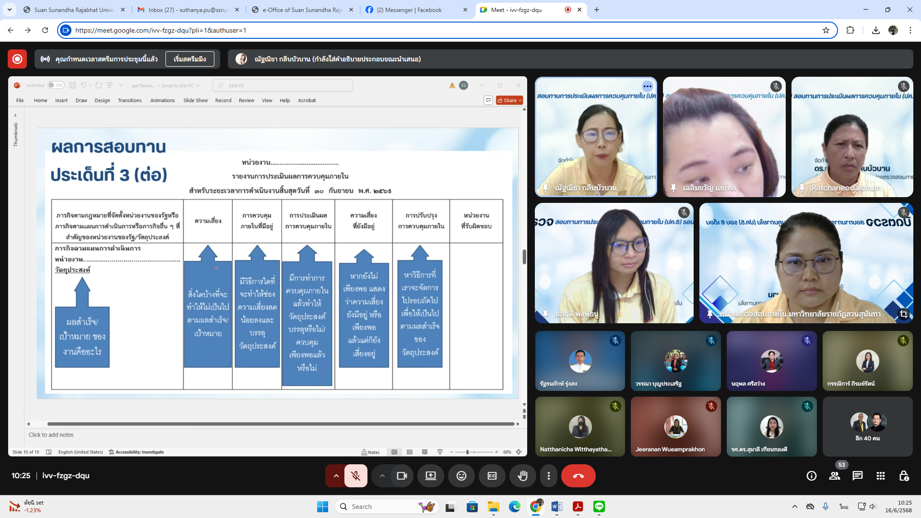Click the red leave call button

point(578,476)
